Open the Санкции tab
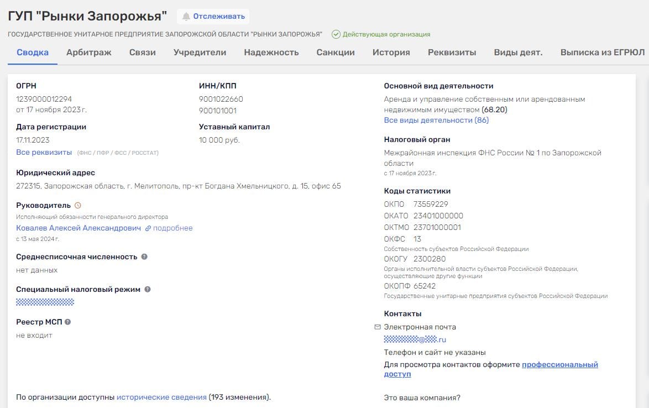Image resolution: width=649 pixels, height=408 pixels. point(336,53)
